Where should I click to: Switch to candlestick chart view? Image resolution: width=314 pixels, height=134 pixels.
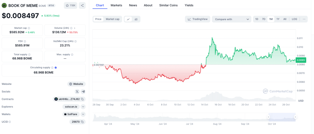pos(136,19)
